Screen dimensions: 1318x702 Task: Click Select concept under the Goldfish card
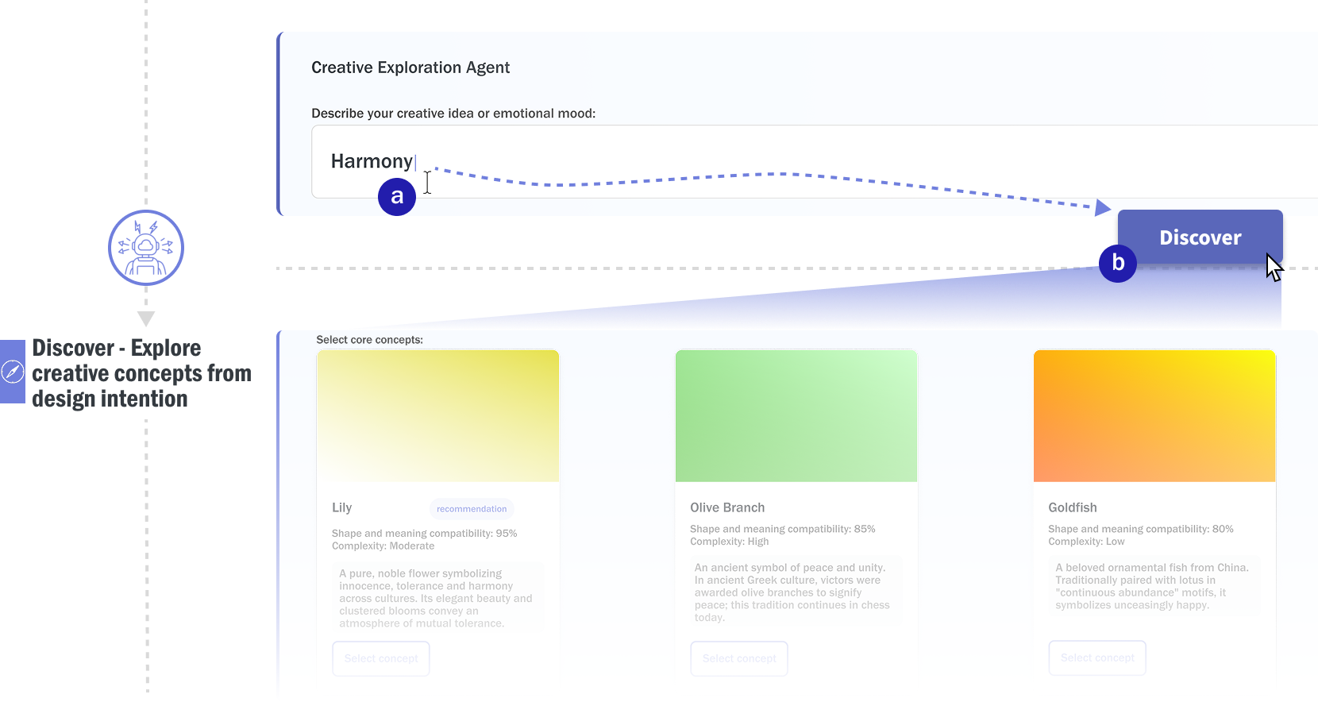click(1097, 658)
